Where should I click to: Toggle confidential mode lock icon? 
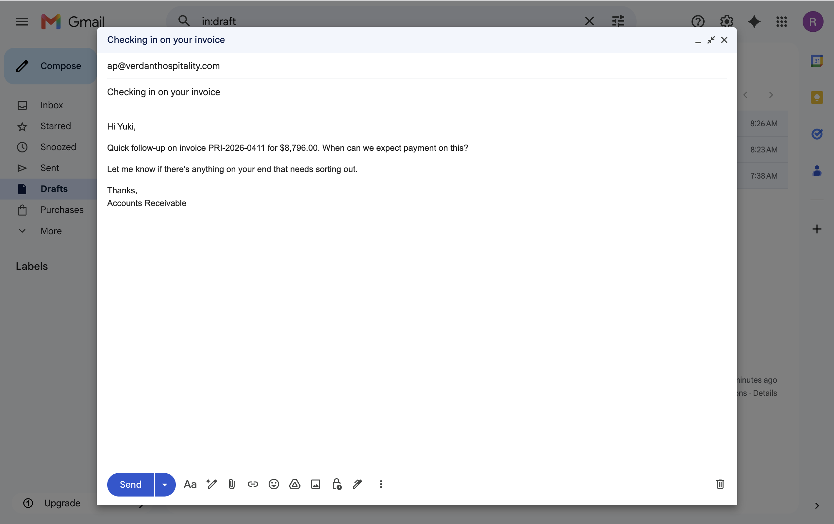click(337, 484)
